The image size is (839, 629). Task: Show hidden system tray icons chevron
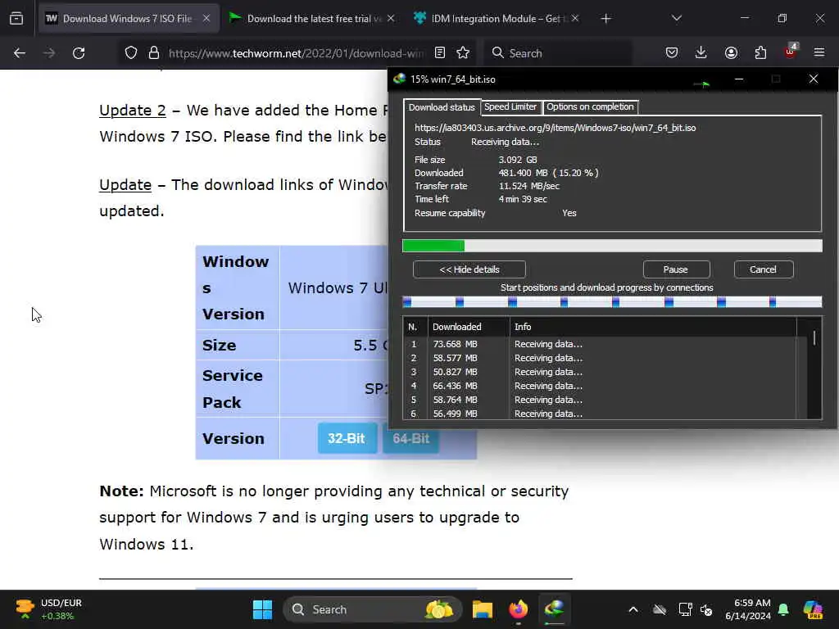pos(633,609)
